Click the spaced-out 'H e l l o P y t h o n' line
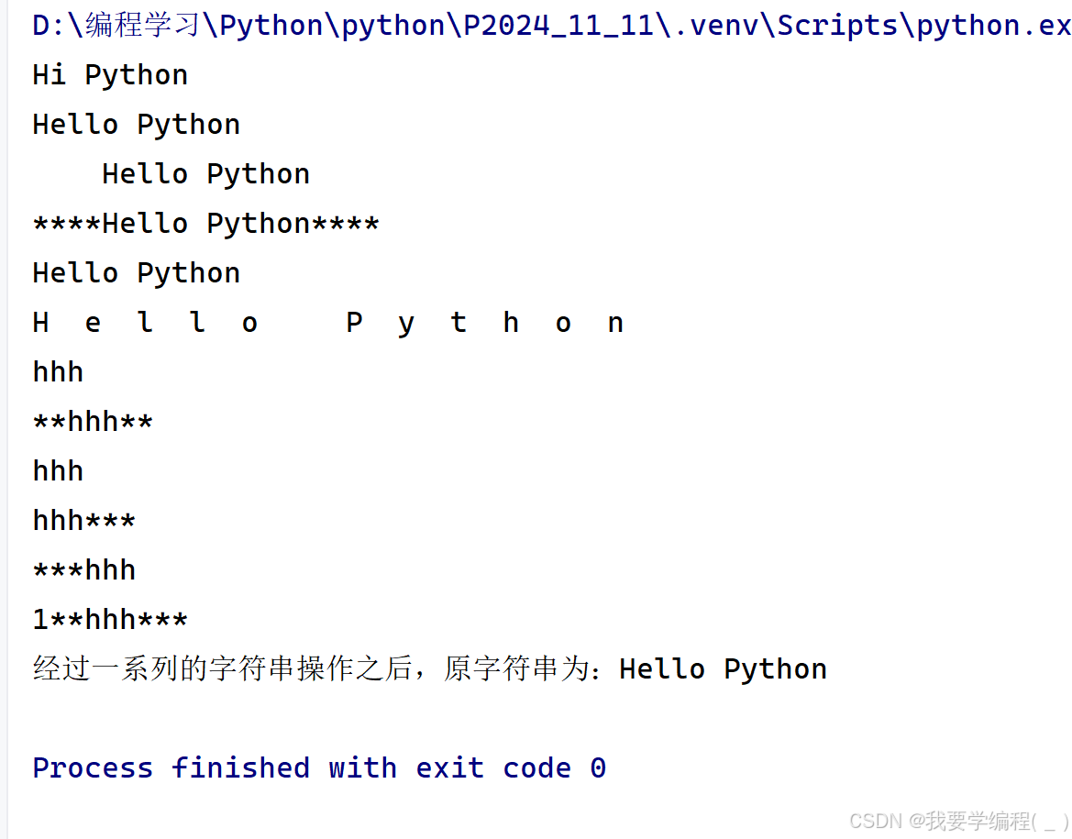Viewport: 1072px width, 839px height. pos(328,323)
